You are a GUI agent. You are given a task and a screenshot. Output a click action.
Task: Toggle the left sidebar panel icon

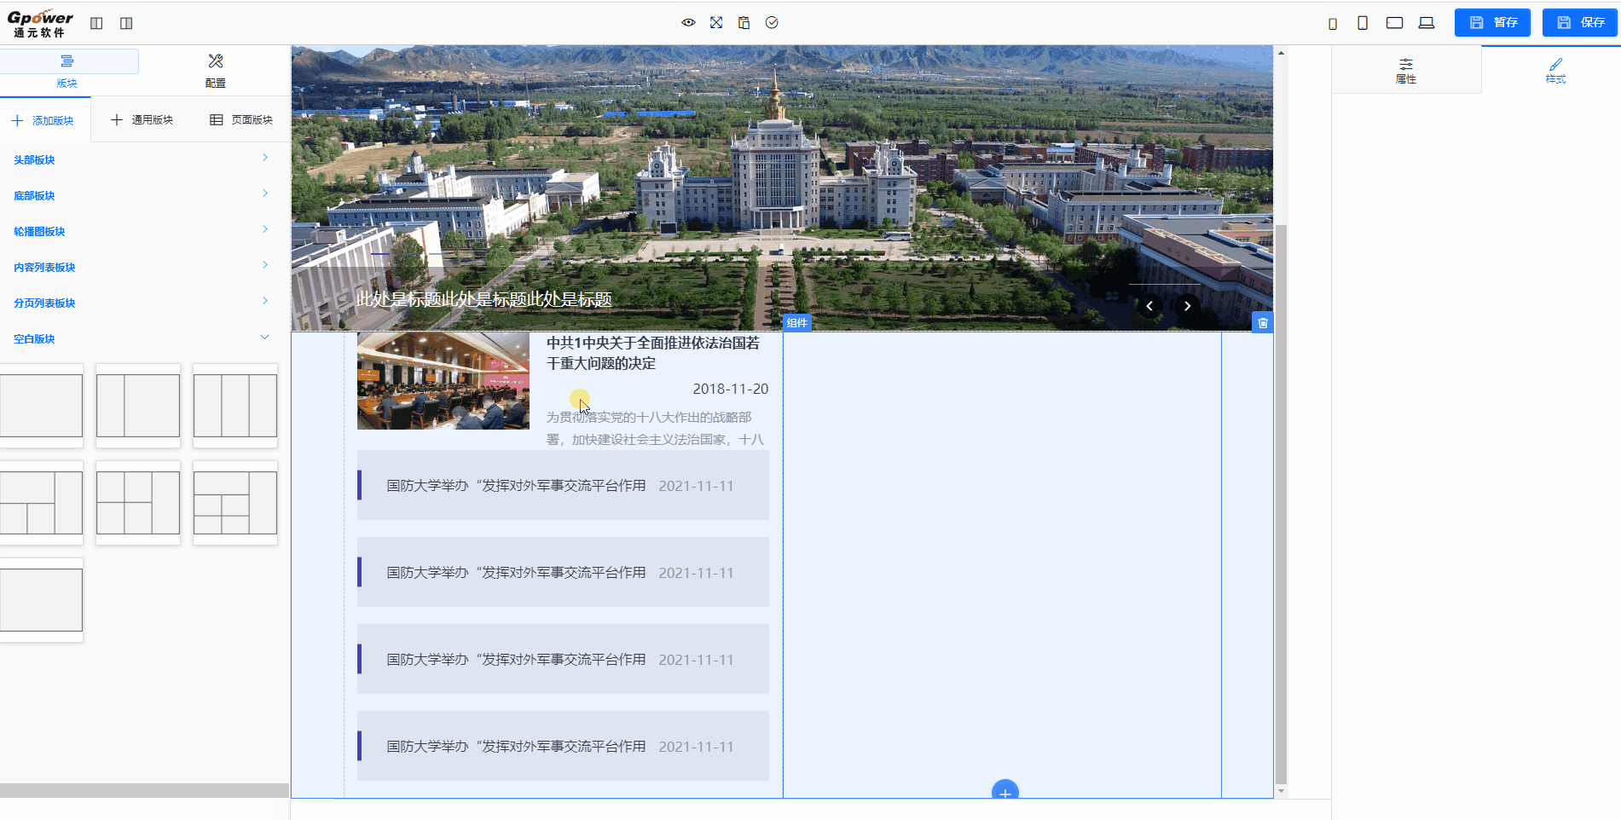[96, 23]
